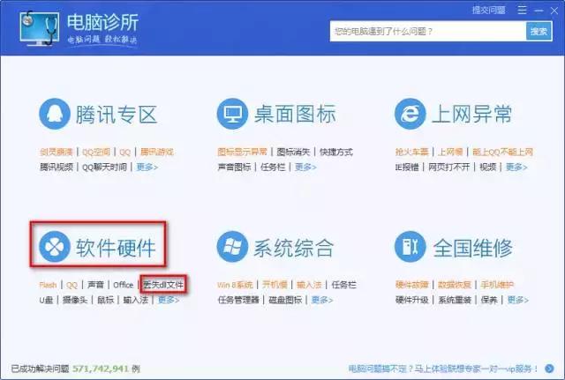Open the 网页打不开 link

(449, 167)
